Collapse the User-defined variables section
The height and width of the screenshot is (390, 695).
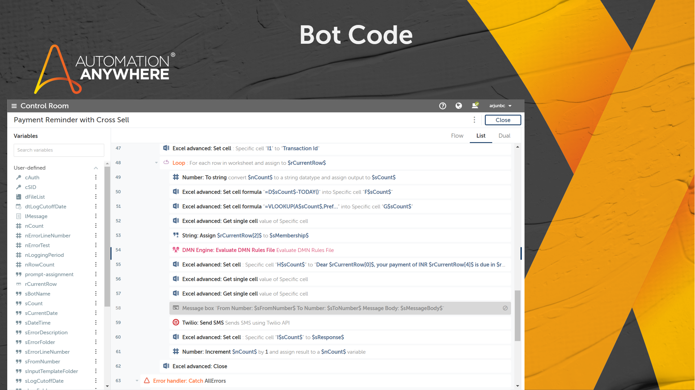(x=96, y=168)
